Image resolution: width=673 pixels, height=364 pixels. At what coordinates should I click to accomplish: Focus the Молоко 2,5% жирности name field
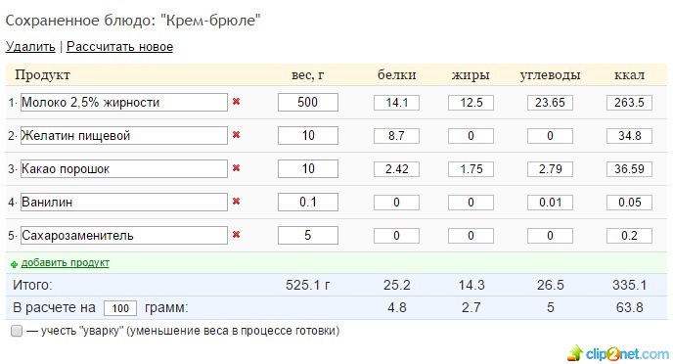point(124,102)
